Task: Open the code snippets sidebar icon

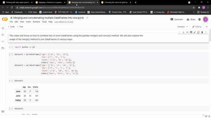Action: [x=3, y=41]
